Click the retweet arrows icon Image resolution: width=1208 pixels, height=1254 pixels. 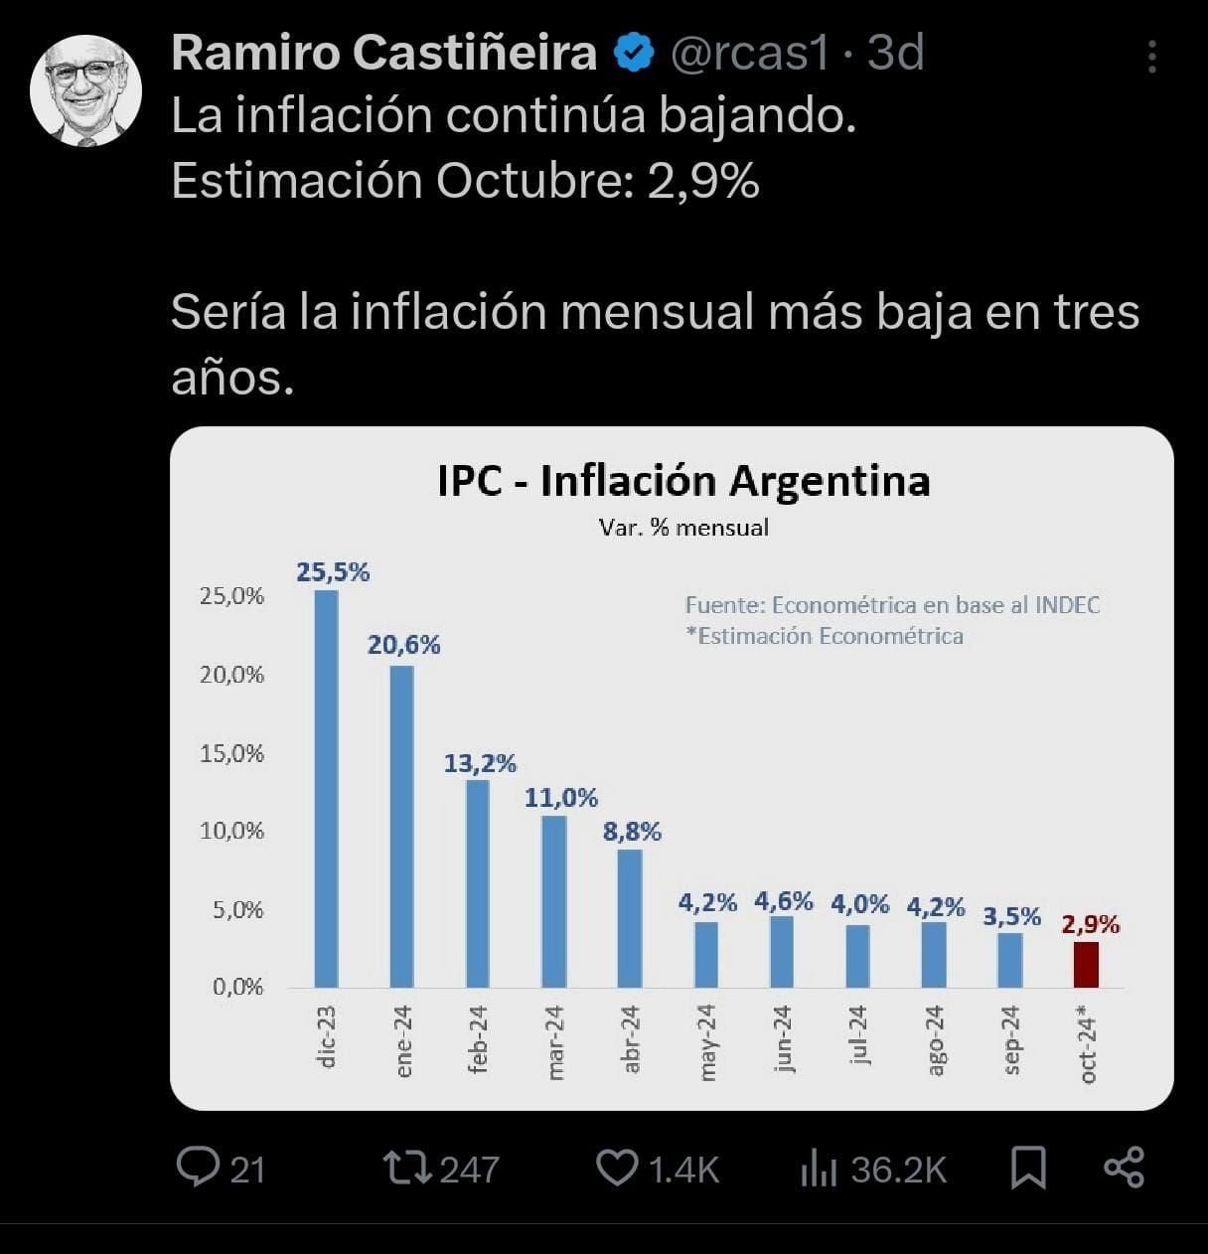point(408,1168)
